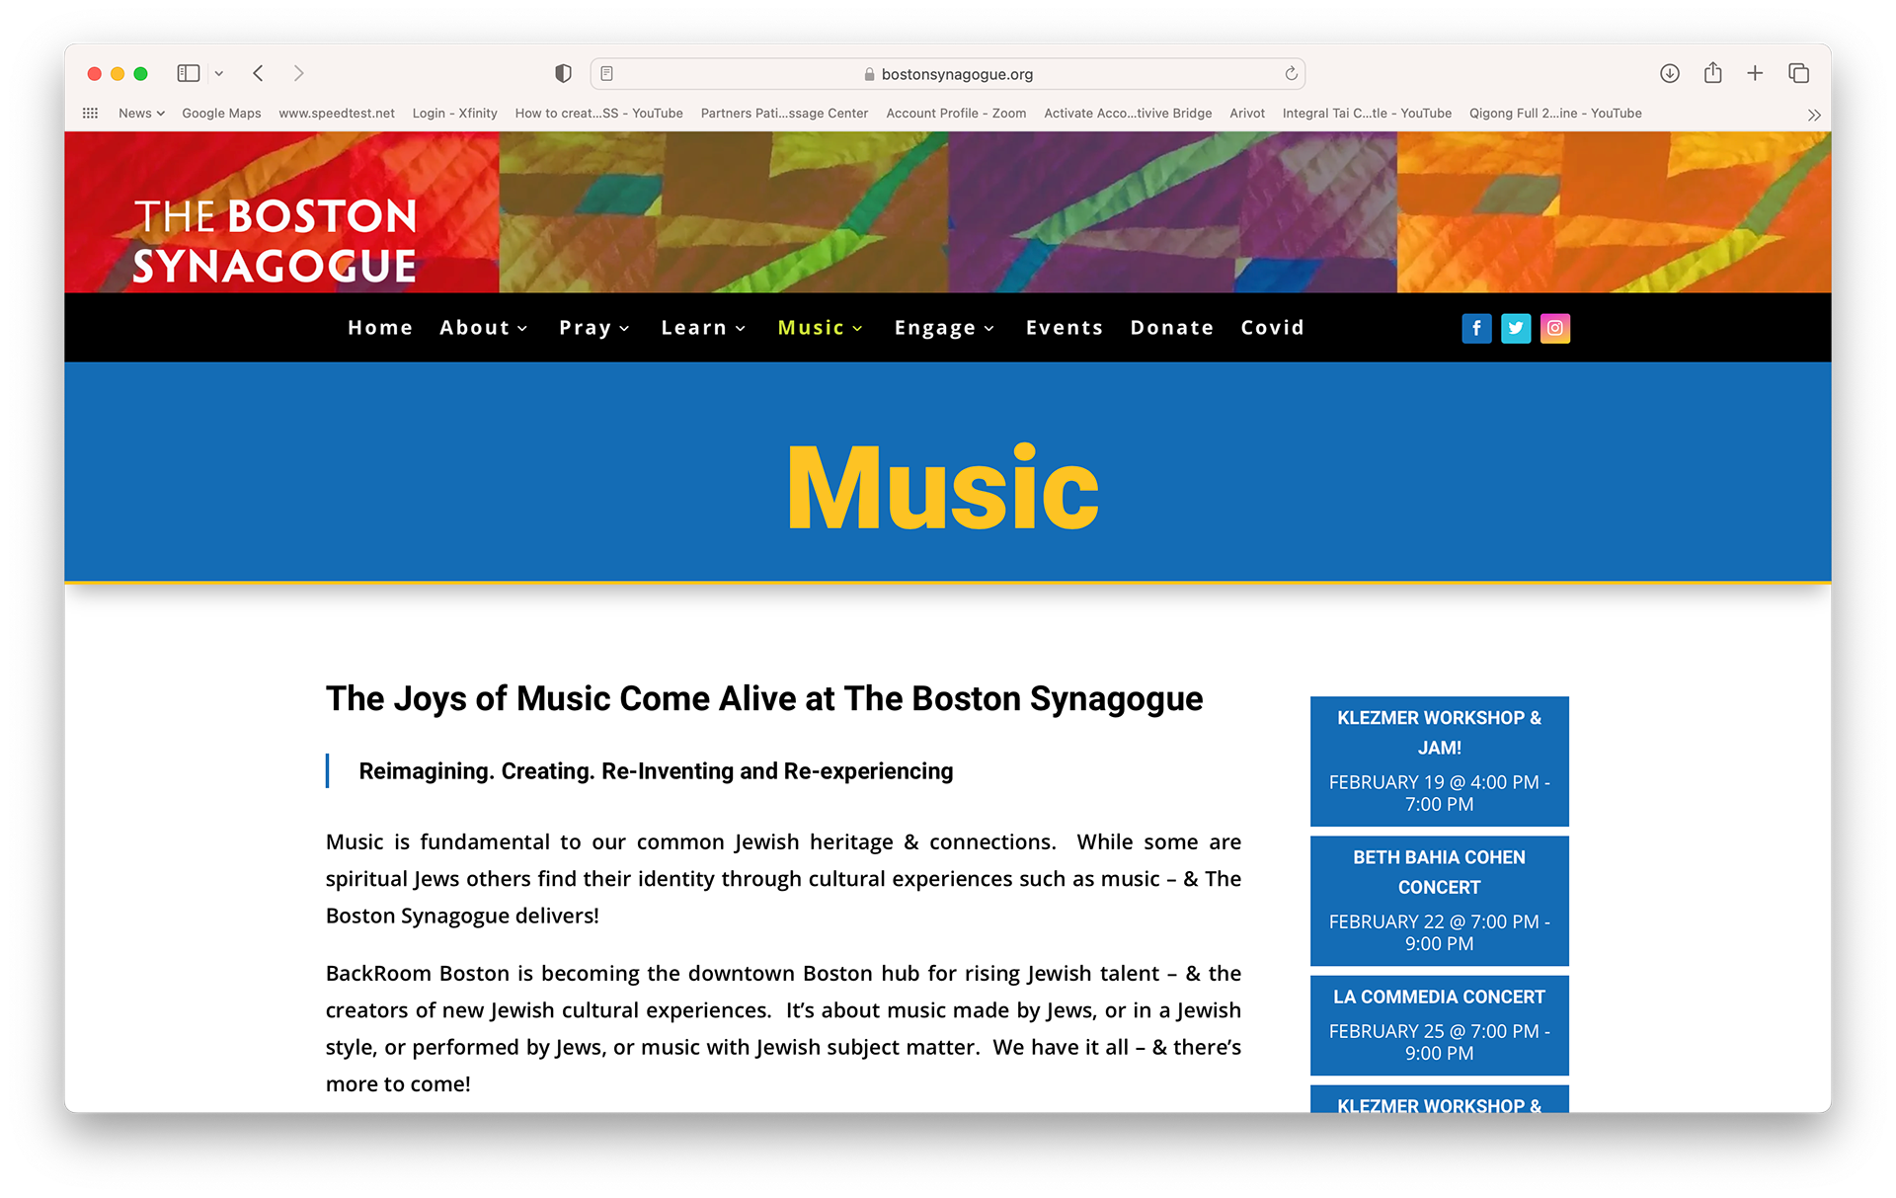Image resolution: width=1896 pixels, height=1198 pixels.
Task: Open Account Profile - Zoom bookmark
Action: pos(956,114)
